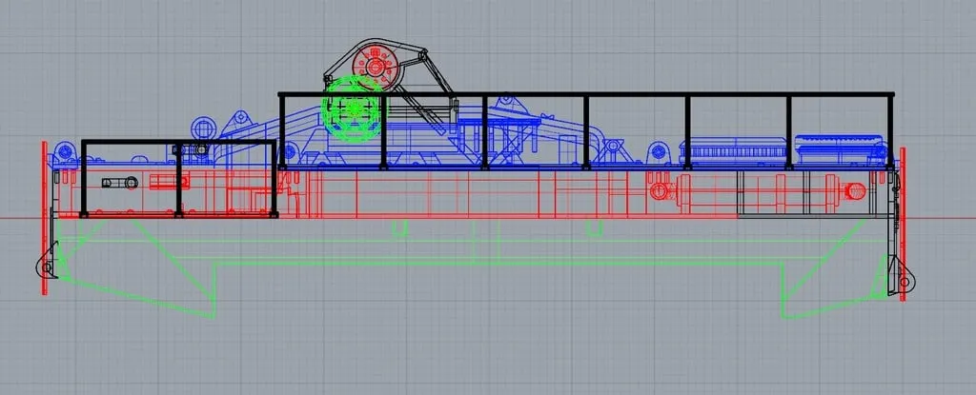Click the red pulley wheel at top
This screenshot has height=395, width=976.
(x=374, y=67)
